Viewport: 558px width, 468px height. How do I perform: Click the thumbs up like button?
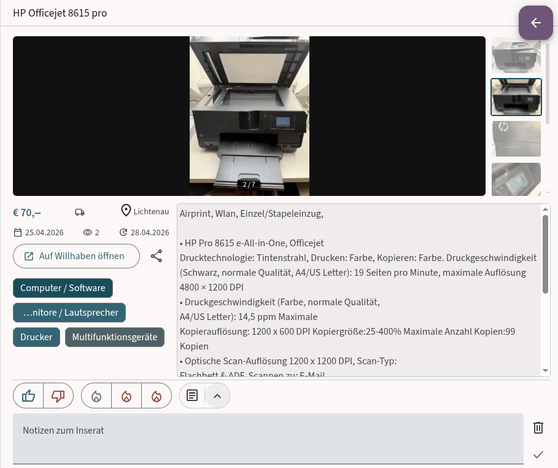coord(28,396)
